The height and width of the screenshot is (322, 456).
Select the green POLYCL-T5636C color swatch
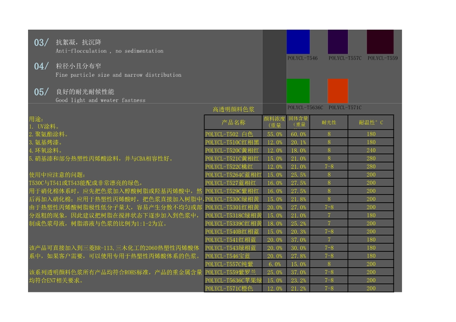pyautogui.click(x=298, y=91)
